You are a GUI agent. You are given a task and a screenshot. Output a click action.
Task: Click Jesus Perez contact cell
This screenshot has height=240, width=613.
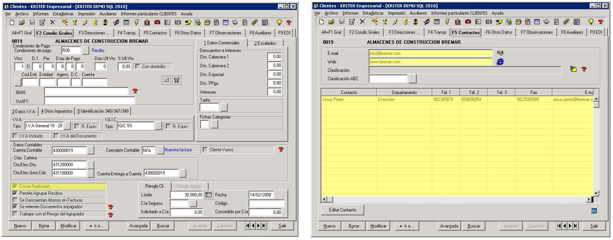click(x=349, y=99)
